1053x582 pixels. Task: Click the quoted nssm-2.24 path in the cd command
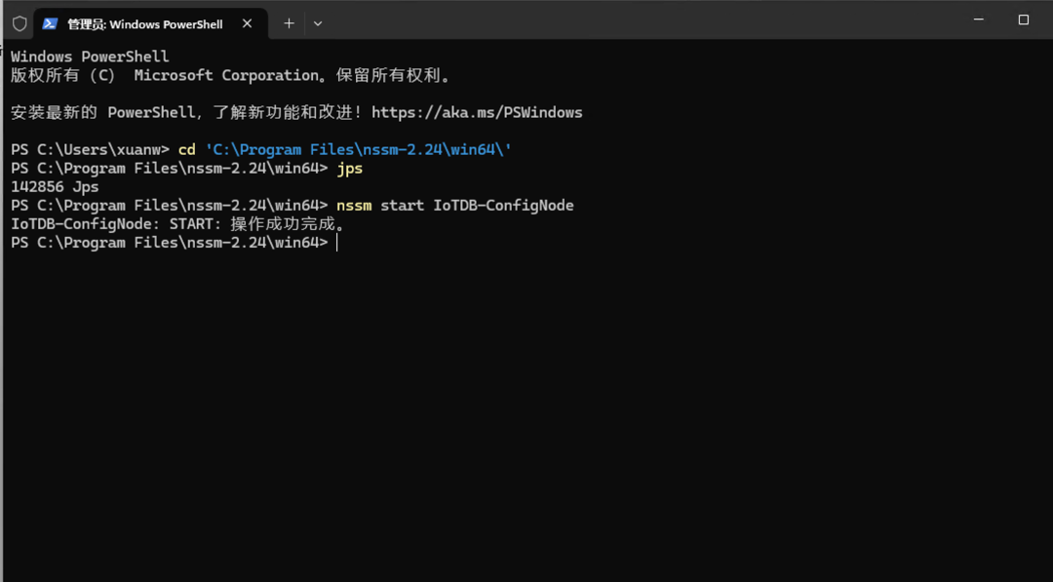tap(358, 150)
